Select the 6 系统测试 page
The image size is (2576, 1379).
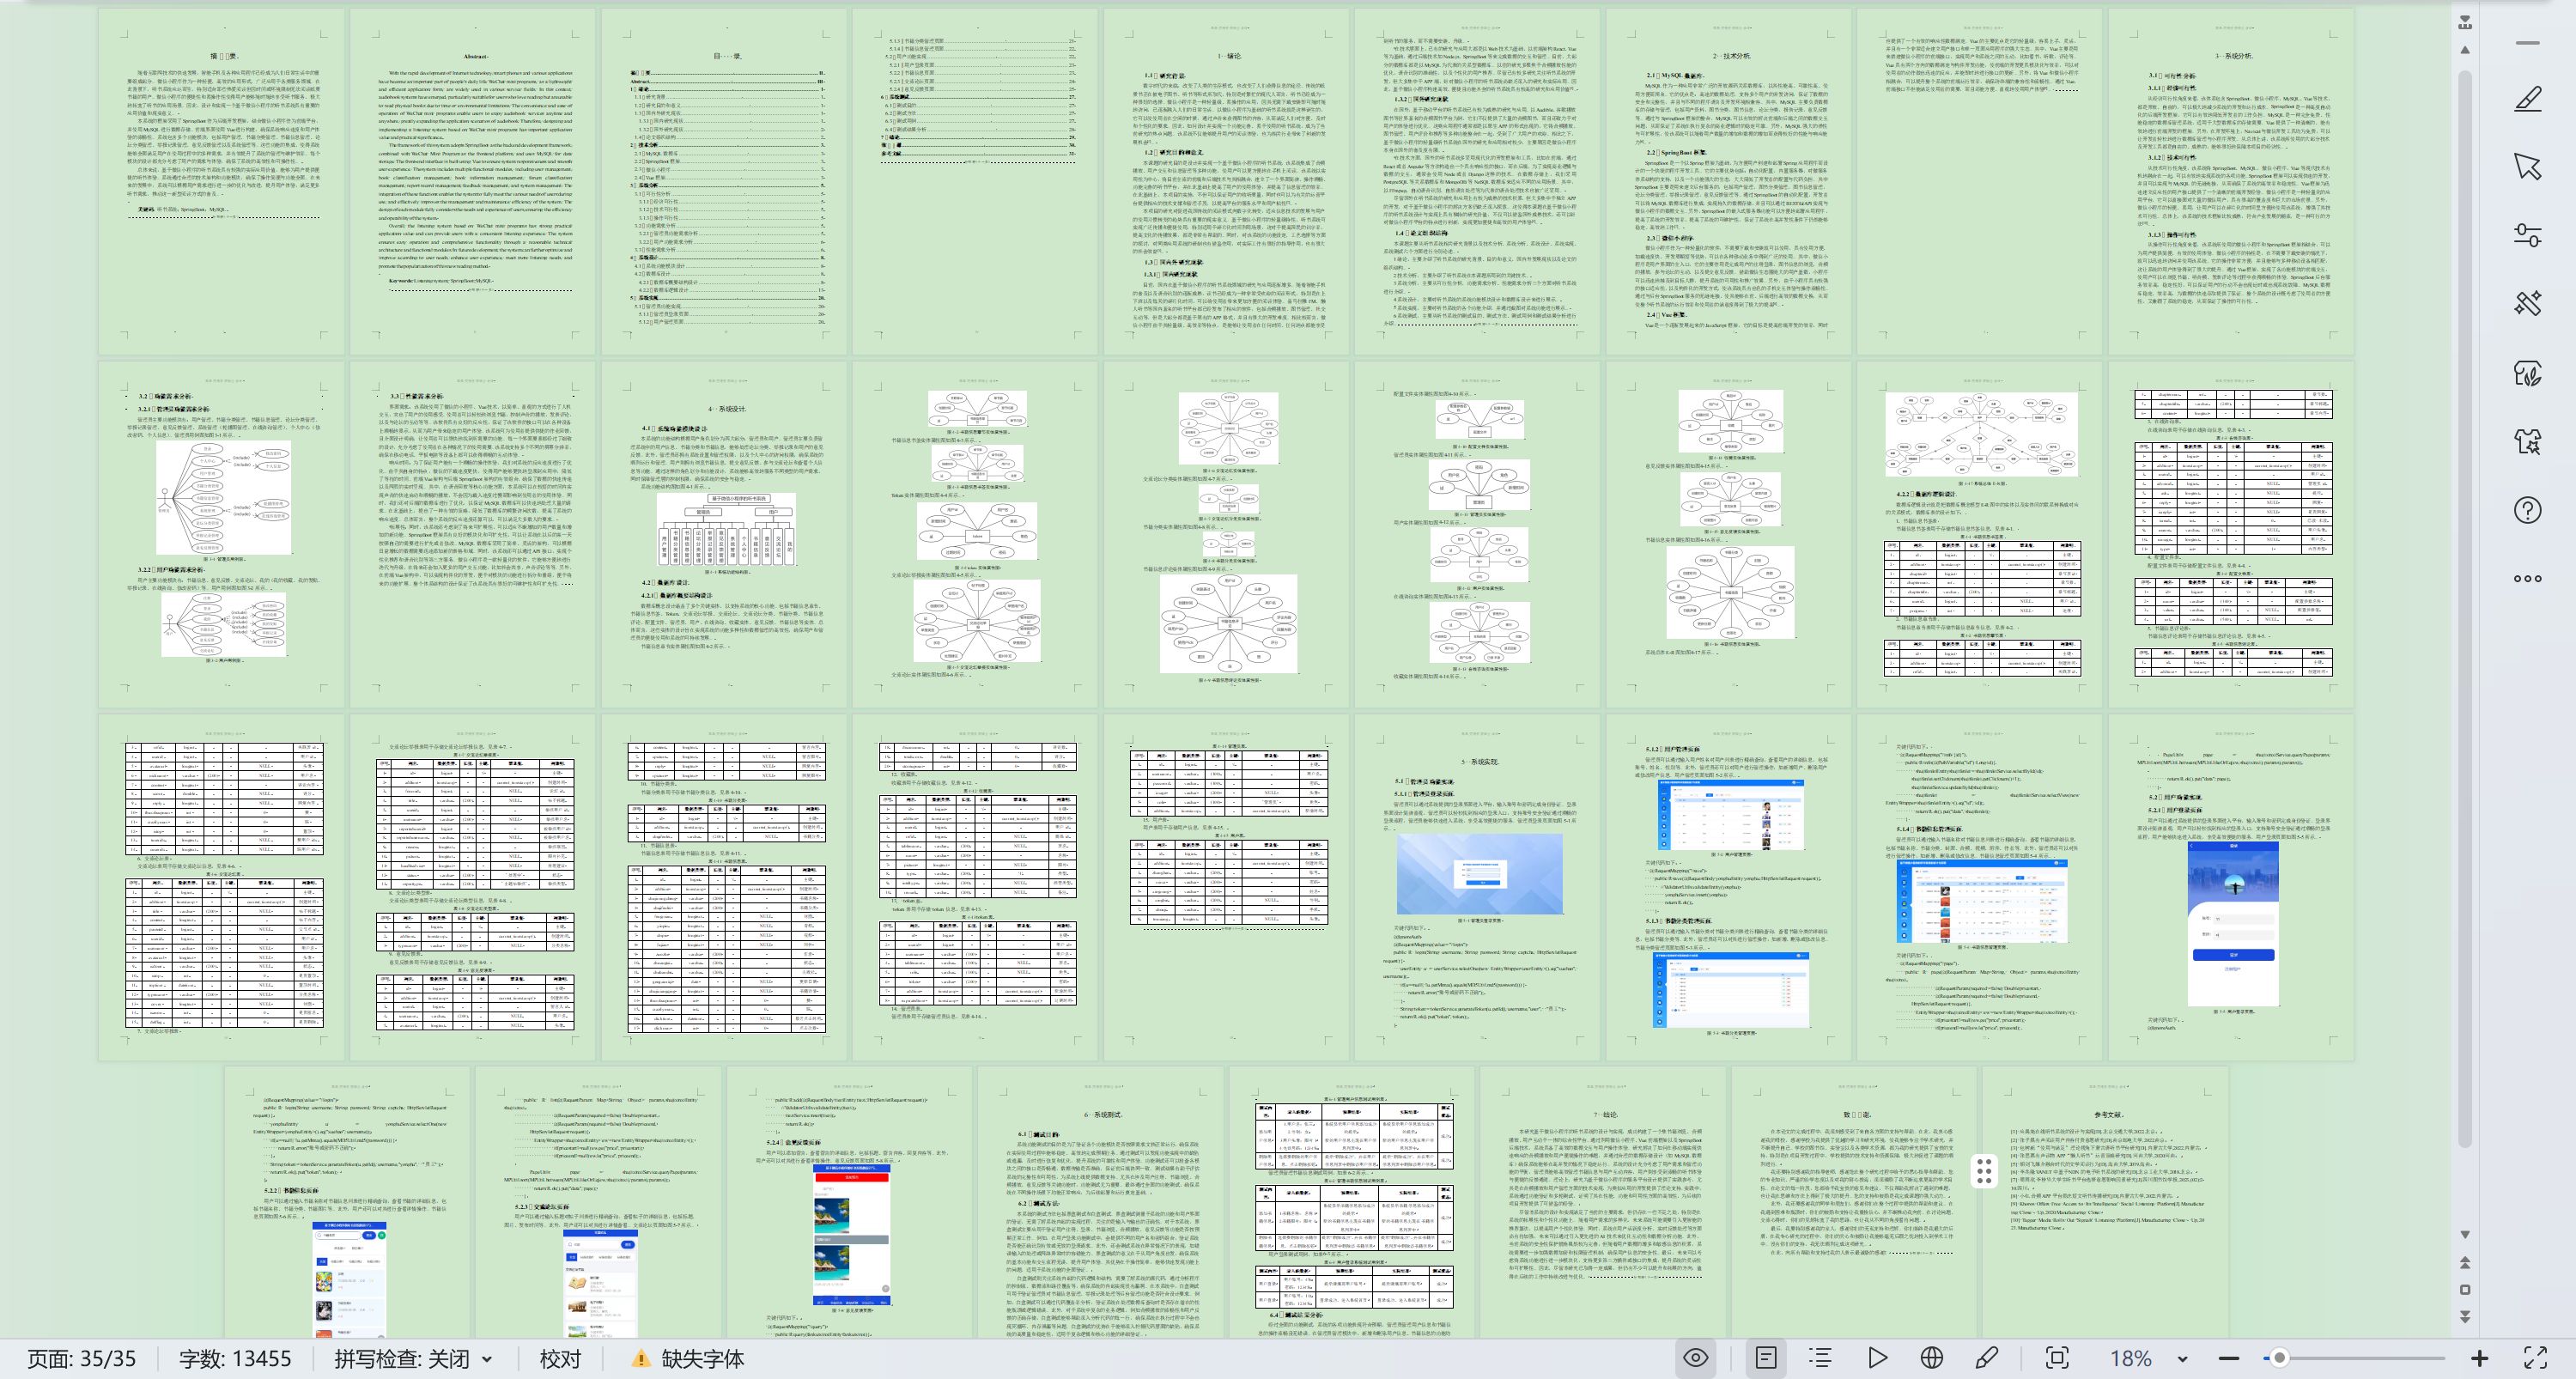tap(1101, 1202)
